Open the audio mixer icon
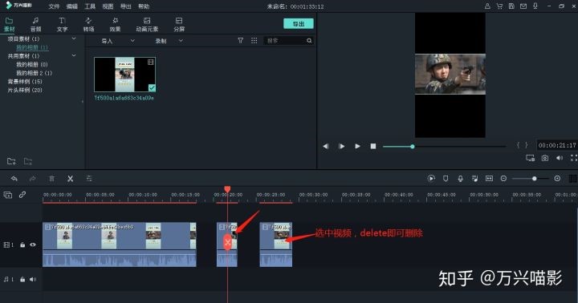The image size is (578, 303). [474, 179]
